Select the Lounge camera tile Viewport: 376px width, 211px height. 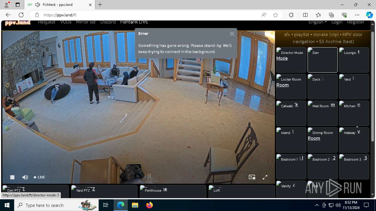pyautogui.click(x=354, y=60)
